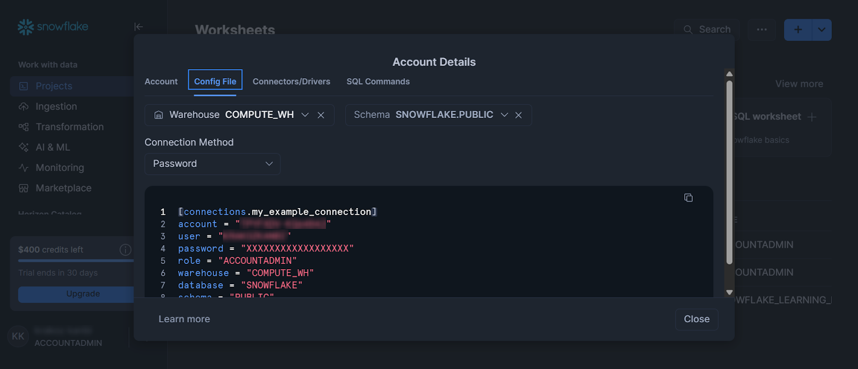
Task: Click the role = "ACCOUNTADMIN" code line
Action: pyautogui.click(x=238, y=261)
